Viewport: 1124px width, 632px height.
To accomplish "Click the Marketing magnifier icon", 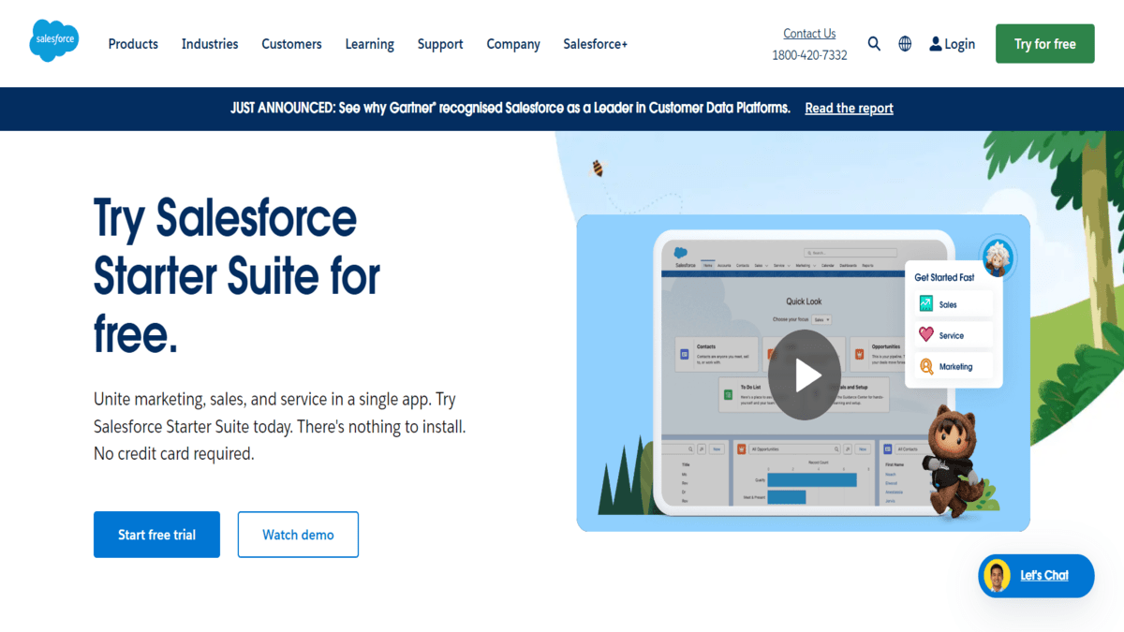I will (926, 366).
